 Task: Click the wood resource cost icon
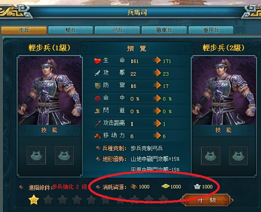tap(134, 187)
